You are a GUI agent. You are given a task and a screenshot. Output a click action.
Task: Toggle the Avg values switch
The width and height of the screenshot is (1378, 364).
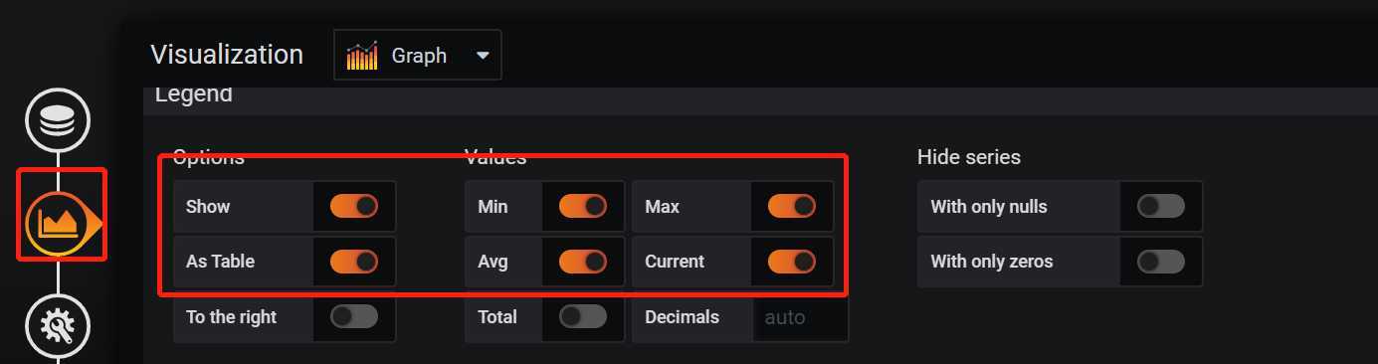pyautogui.click(x=583, y=262)
